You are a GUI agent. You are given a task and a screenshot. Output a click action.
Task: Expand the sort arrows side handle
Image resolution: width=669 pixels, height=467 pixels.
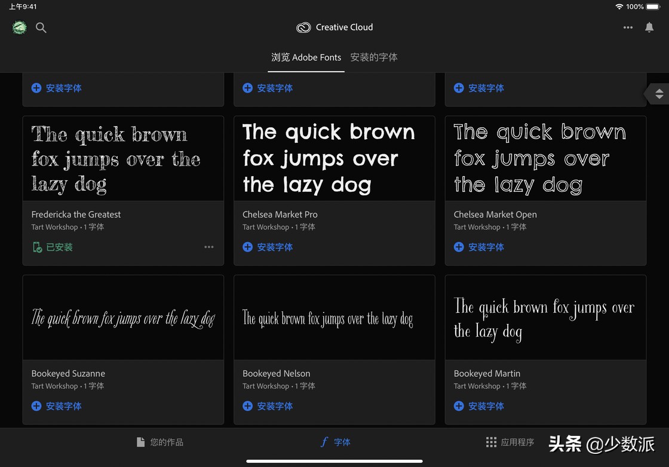(659, 94)
